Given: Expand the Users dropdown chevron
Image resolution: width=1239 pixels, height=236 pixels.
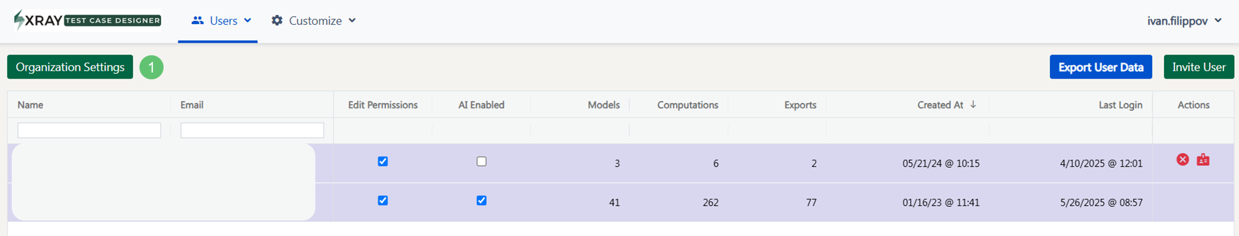Looking at the screenshot, I should point(248,20).
